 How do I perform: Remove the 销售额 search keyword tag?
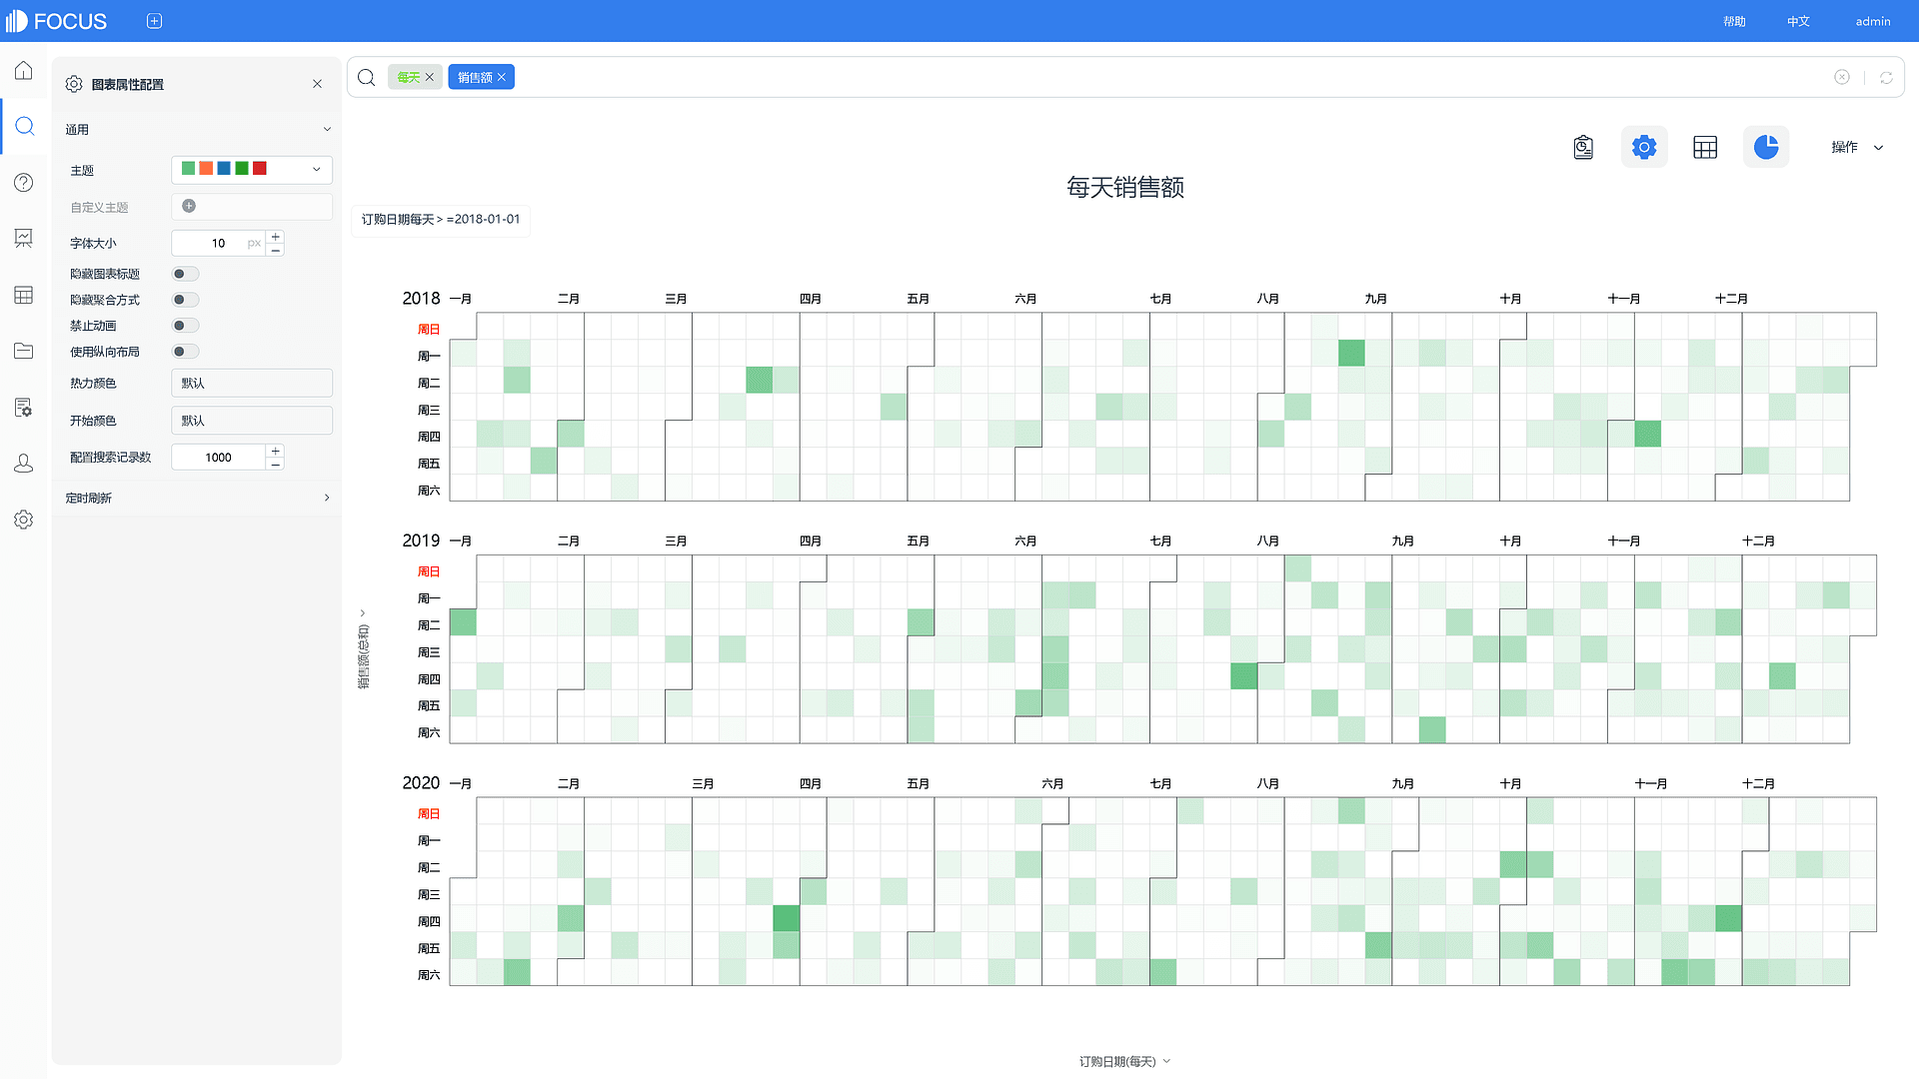tap(502, 77)
